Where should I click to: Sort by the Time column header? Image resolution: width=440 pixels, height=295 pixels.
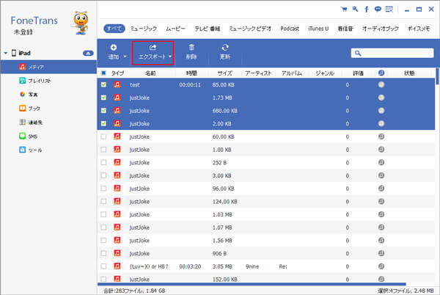pos(191,73)
